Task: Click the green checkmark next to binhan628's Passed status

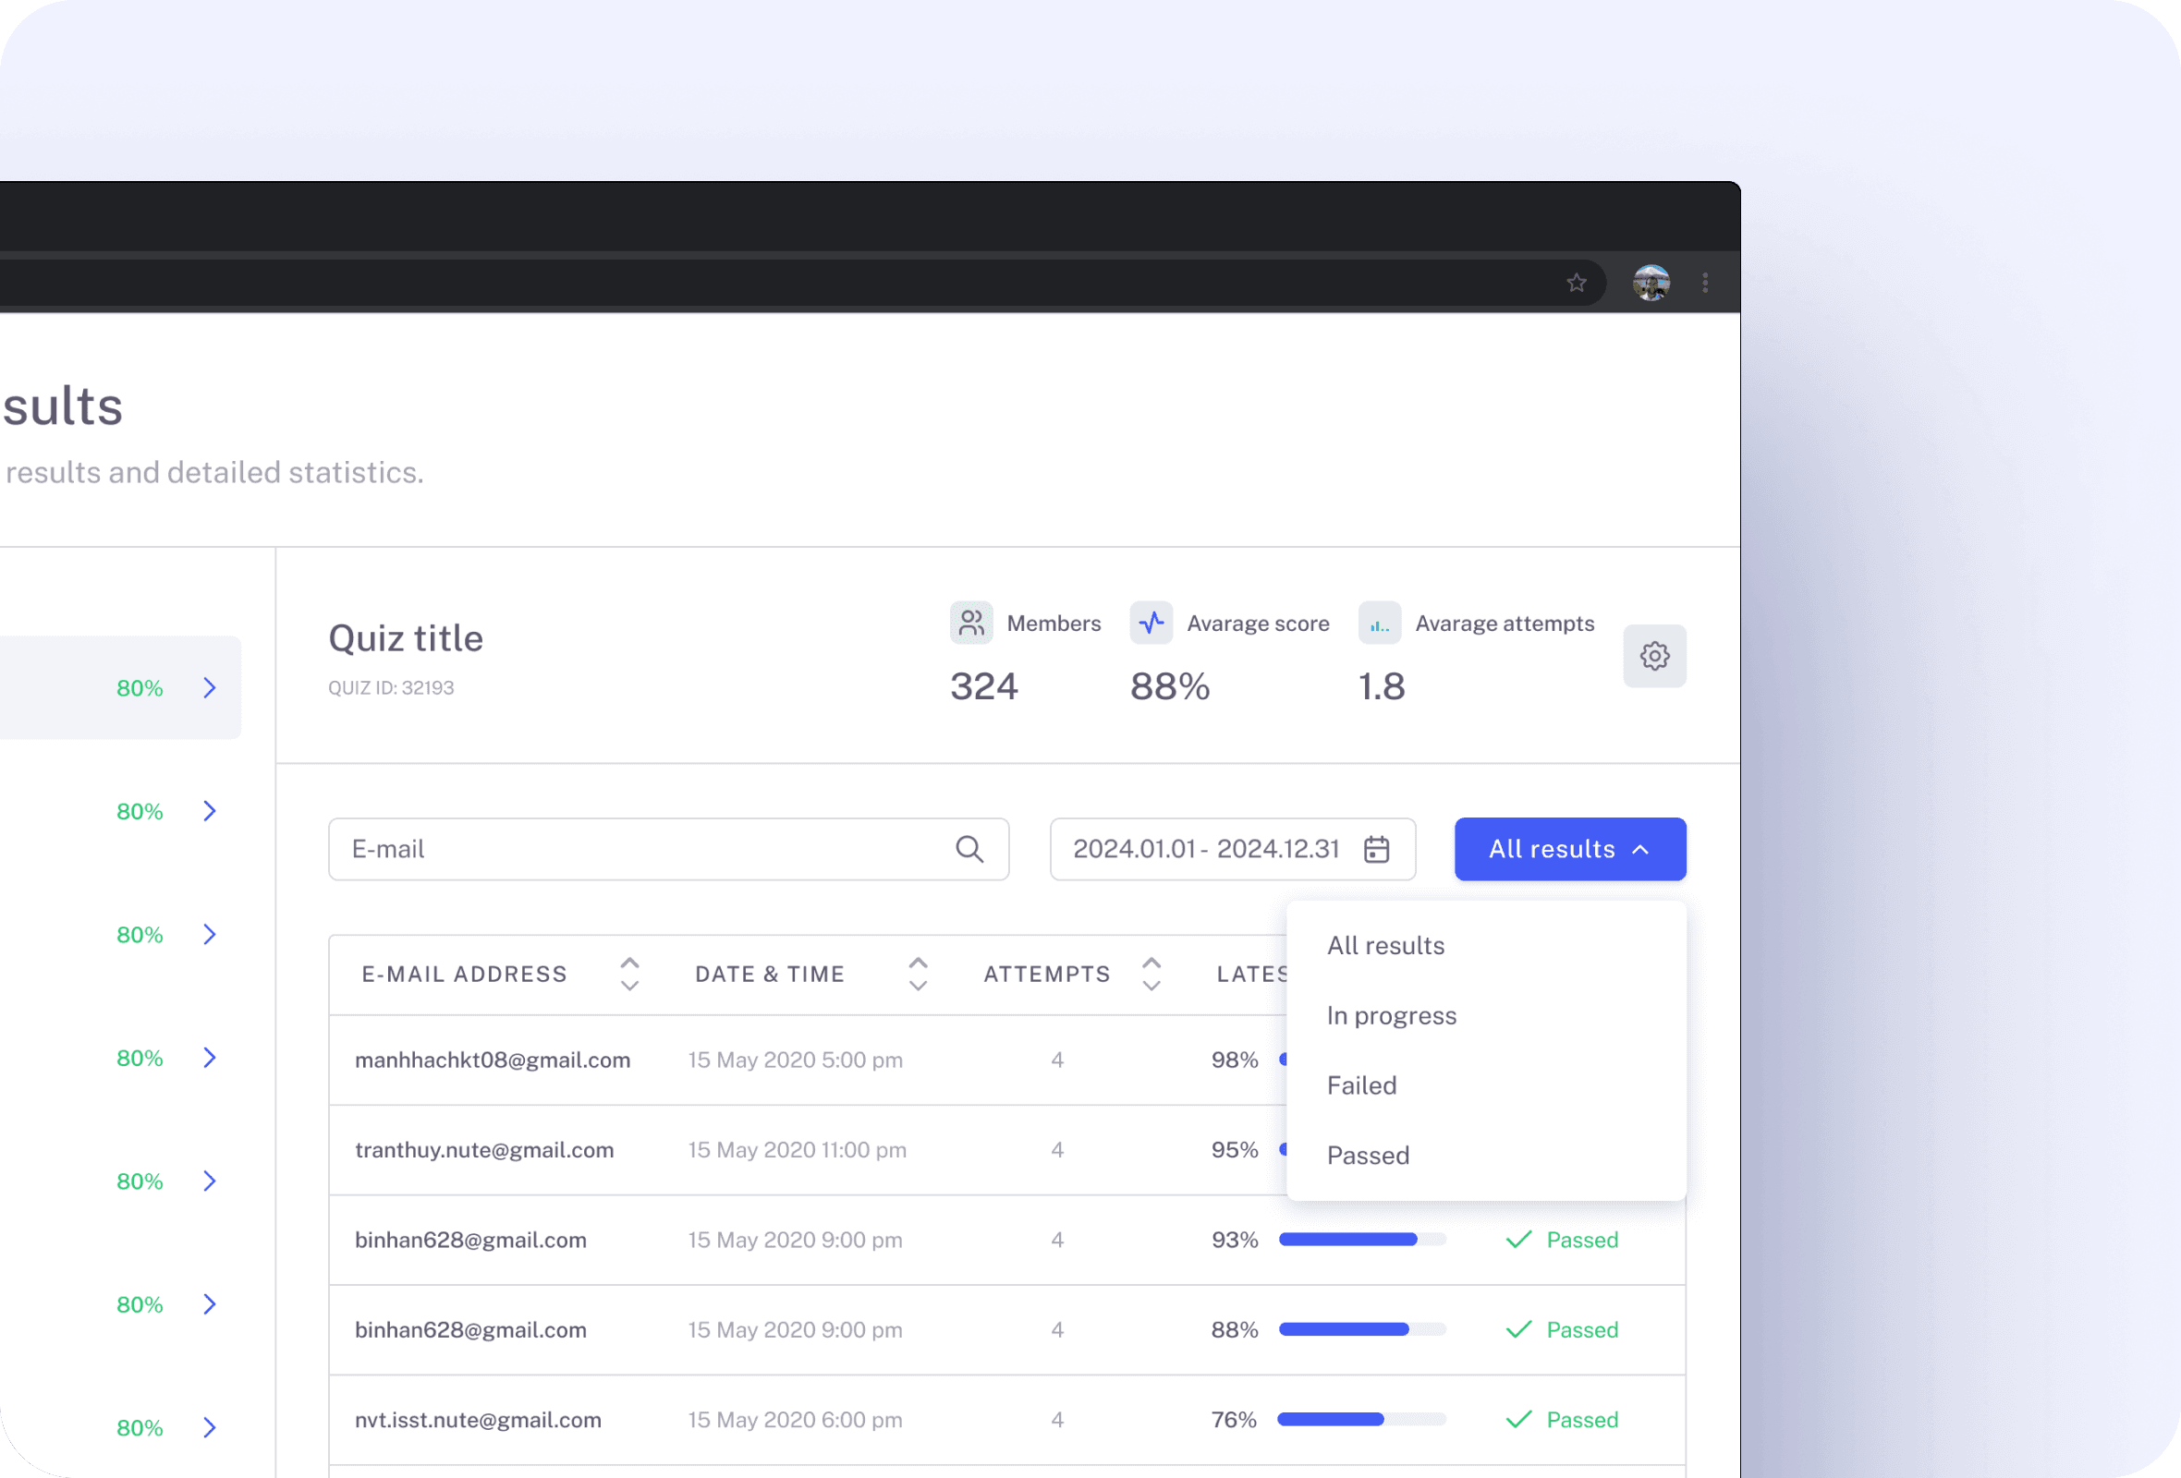Action: [1517, 1239]
